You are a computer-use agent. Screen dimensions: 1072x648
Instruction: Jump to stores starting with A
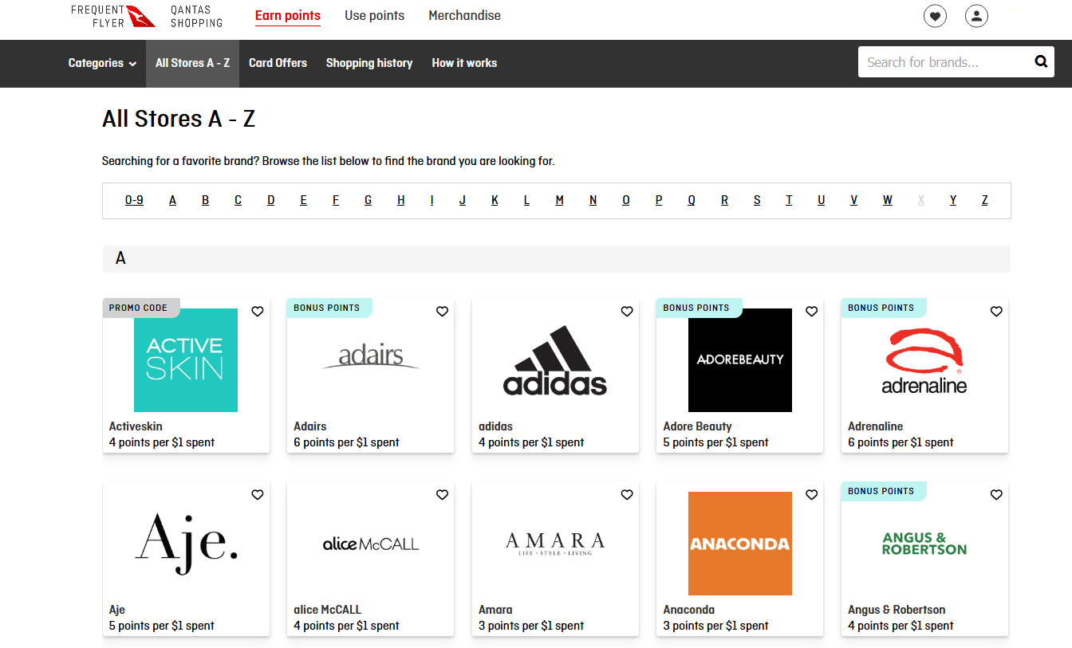point(172,200)
